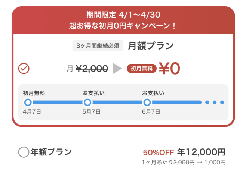
Task: Click the 3ヶ月間継続必須 badge
Action: 97,46
